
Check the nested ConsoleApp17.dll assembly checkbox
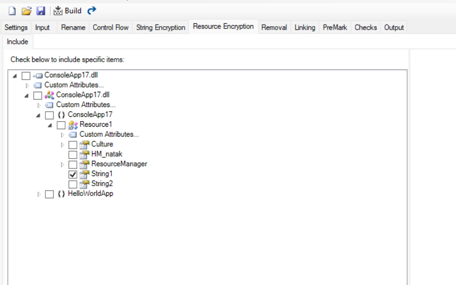[x=37, y=95]
